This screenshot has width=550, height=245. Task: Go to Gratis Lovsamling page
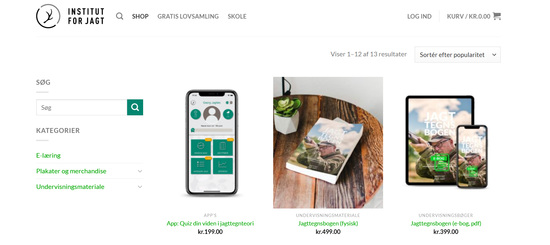(188, 16)
